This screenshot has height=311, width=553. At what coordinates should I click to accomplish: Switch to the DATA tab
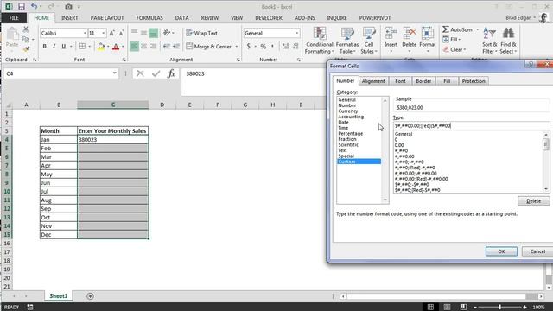click(181, 17)
